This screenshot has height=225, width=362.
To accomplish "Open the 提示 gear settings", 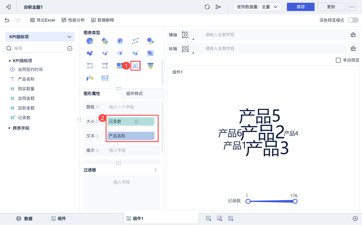I will click(x=97, y=150).
